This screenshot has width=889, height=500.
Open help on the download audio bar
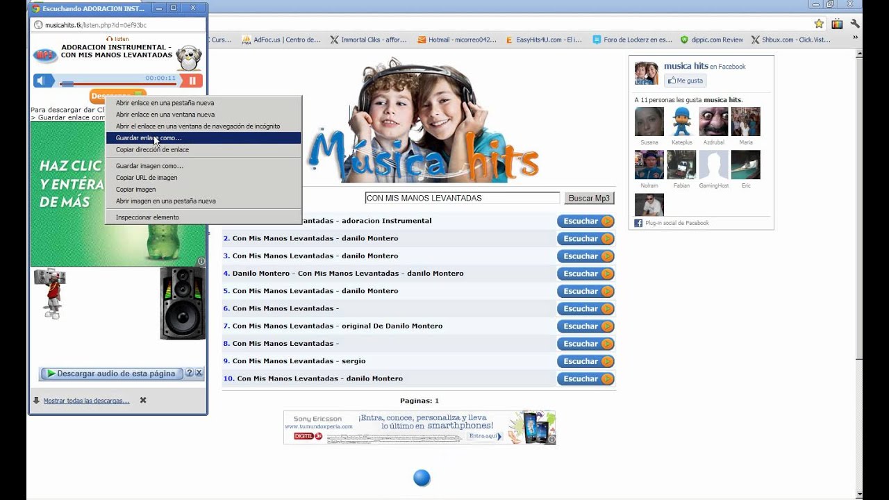coord(189,374)
